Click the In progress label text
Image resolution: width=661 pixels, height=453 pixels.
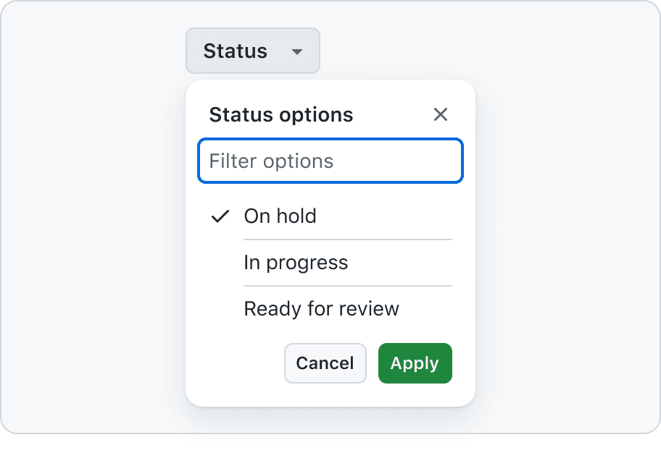click(x=296, y=263)
